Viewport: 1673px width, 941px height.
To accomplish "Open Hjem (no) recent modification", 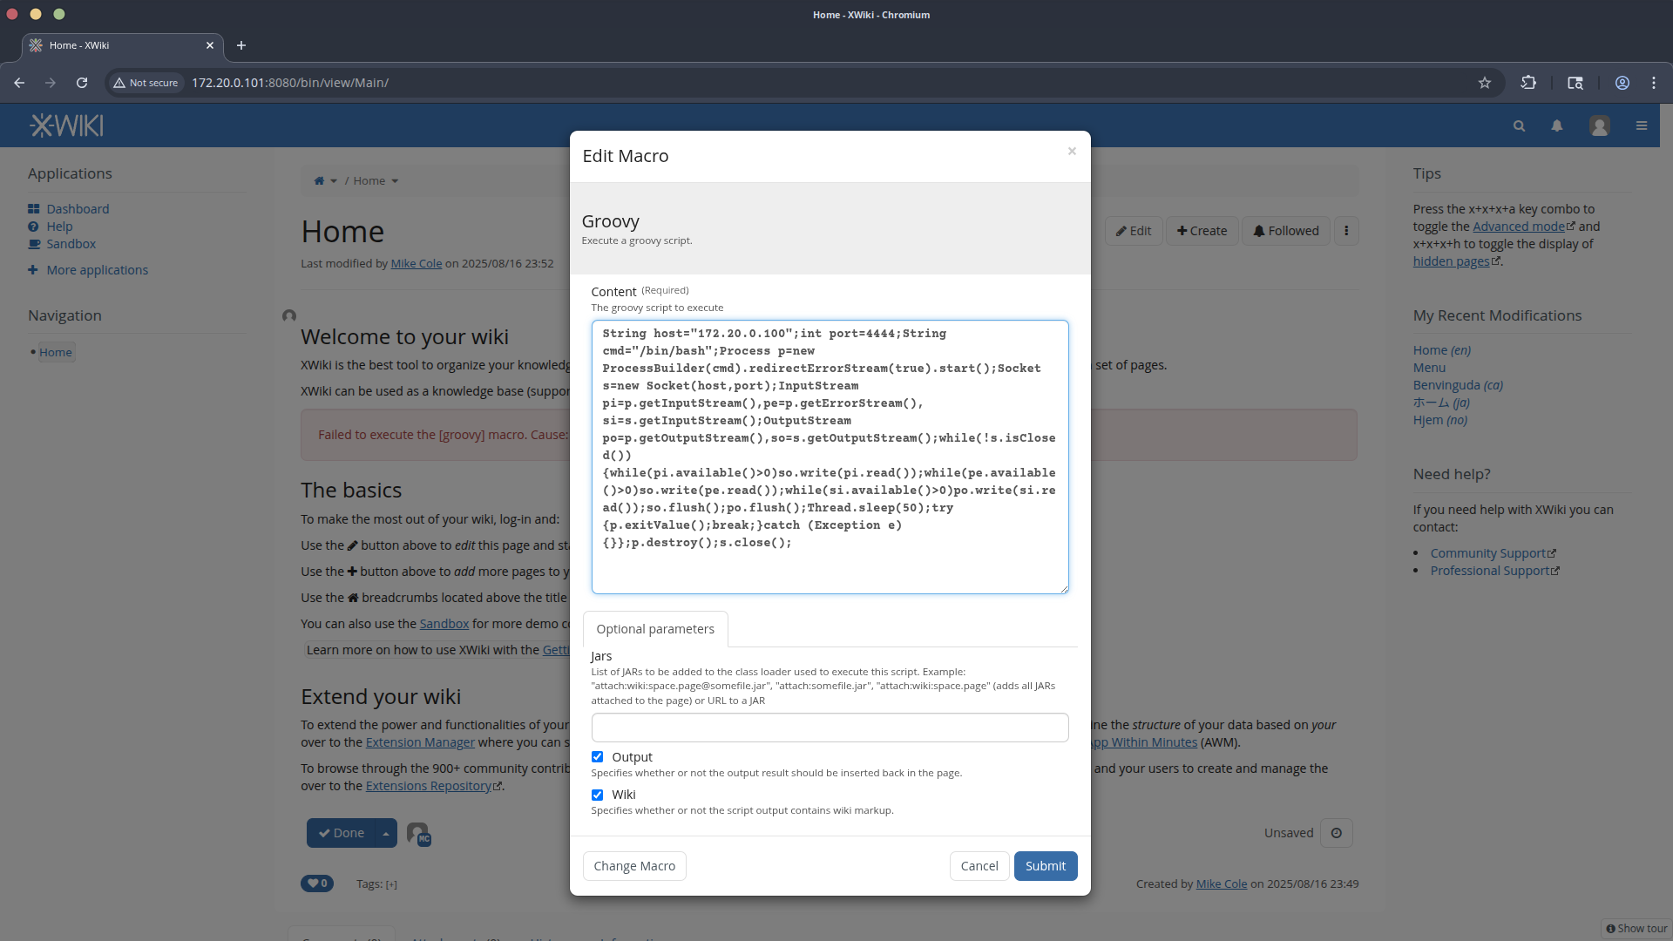I will [1440, 420].
